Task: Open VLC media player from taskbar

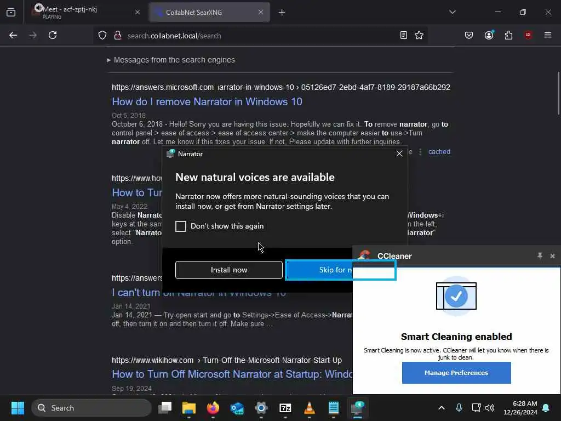Action: coord(310,408)
